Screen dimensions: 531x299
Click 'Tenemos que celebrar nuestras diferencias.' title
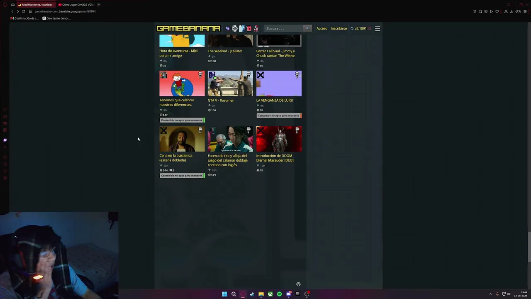(177, 102)
